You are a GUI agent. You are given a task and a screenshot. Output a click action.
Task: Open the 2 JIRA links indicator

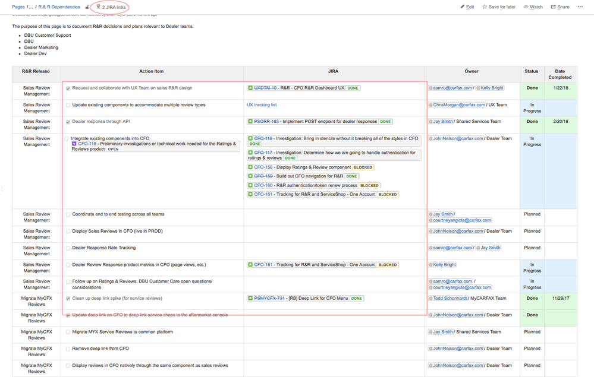tap(111, 7)
